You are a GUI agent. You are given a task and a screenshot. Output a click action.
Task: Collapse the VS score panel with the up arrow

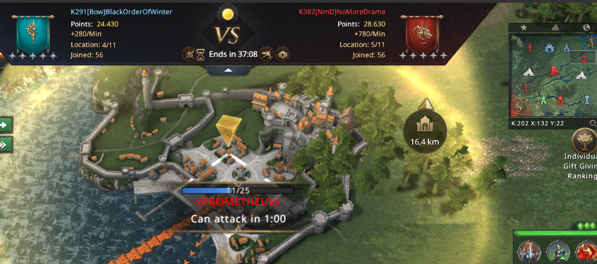point(228,70)
